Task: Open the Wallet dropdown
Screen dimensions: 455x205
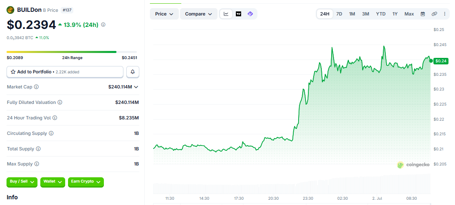Action: point(53,182)
